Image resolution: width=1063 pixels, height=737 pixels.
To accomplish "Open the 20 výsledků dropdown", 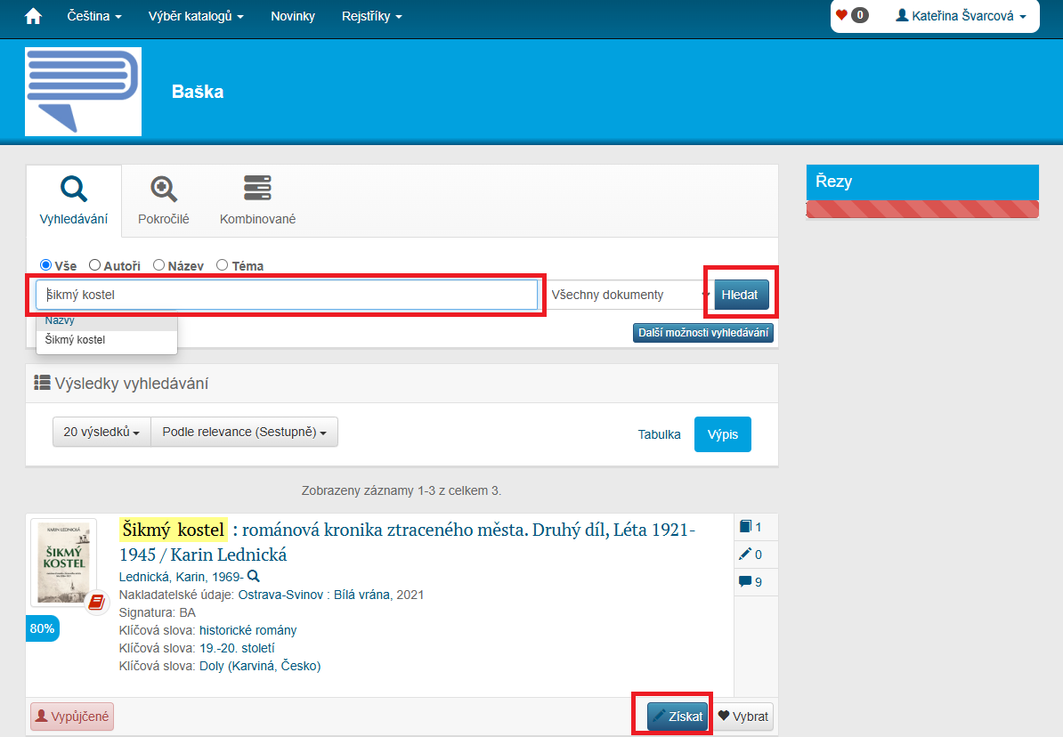I will tap(101, 432).
